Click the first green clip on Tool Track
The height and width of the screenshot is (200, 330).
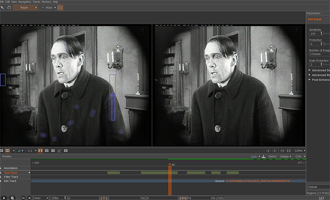[x=114, y=173]
